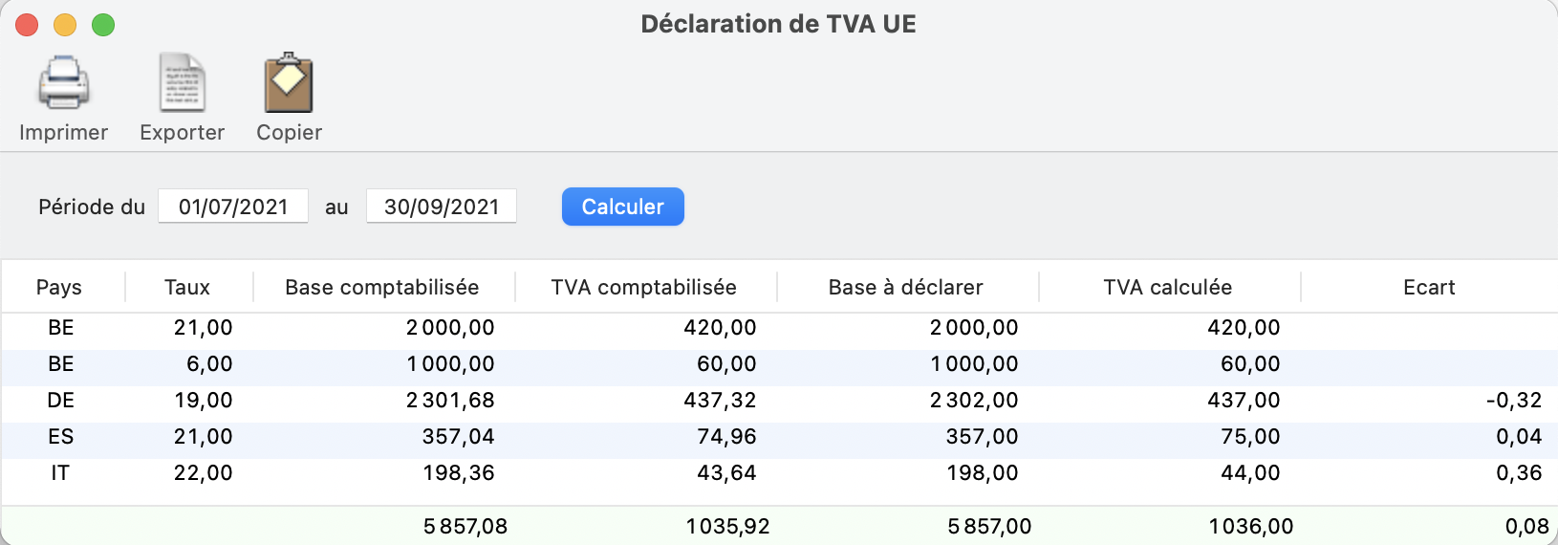Click the start date field 01/07/2021
This screenshot has width=1558, height=545.
click(x=233, y=207)
